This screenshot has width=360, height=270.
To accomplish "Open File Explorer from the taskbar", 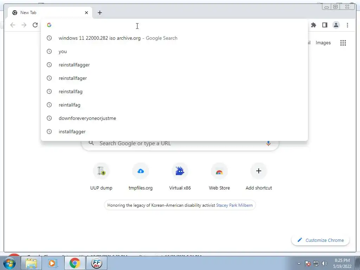I will click(31, 263).
